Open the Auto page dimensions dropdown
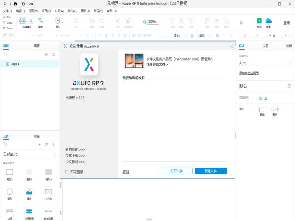Image resolution: width=295 pixels, height=221 pixels. point(265,63)
